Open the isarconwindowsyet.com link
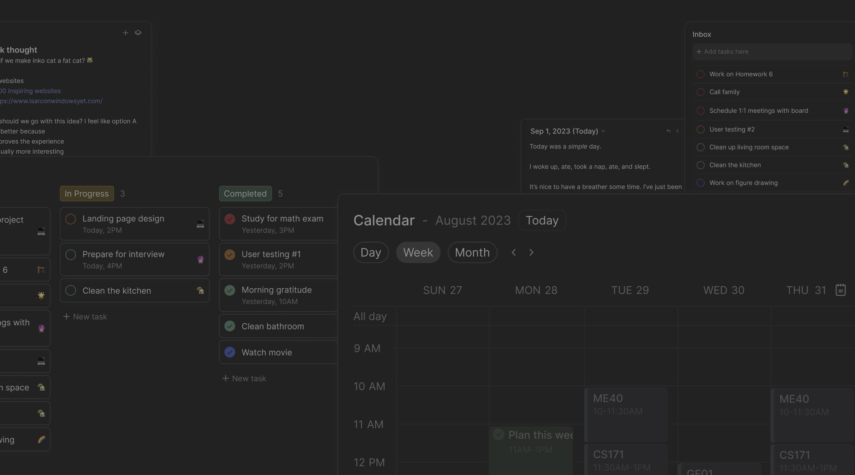This screenshot has width=855, height=475. 51,101
